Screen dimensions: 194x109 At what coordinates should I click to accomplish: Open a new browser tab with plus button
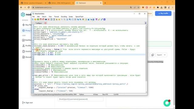click(105, 3)
